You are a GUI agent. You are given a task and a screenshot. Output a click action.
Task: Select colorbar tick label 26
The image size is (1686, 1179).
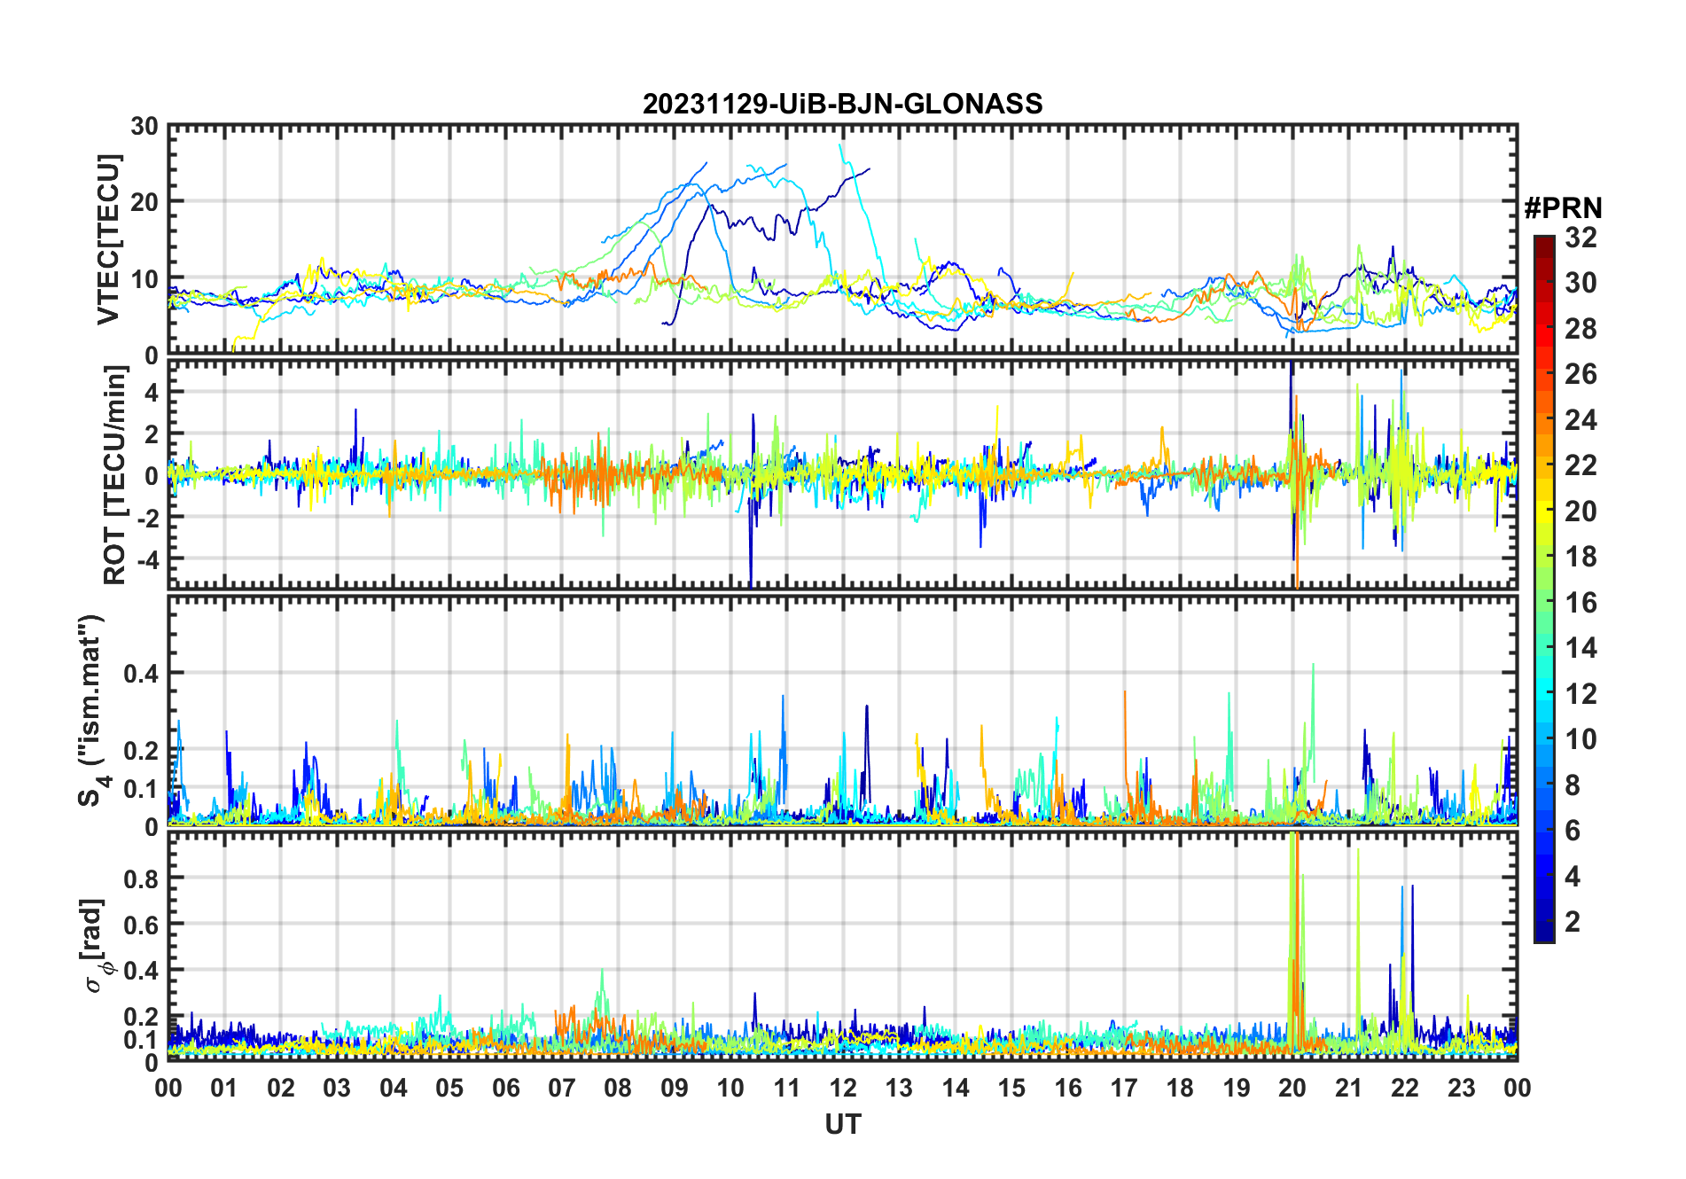click(x=1581, y=374)
